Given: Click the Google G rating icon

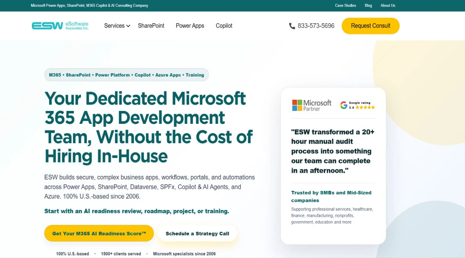Looking at the screenshot, I should point(344,105).
